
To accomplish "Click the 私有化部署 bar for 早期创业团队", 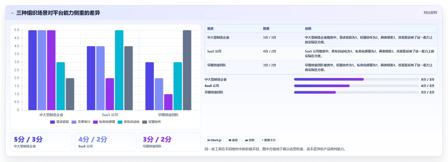I will pos(168,102).
